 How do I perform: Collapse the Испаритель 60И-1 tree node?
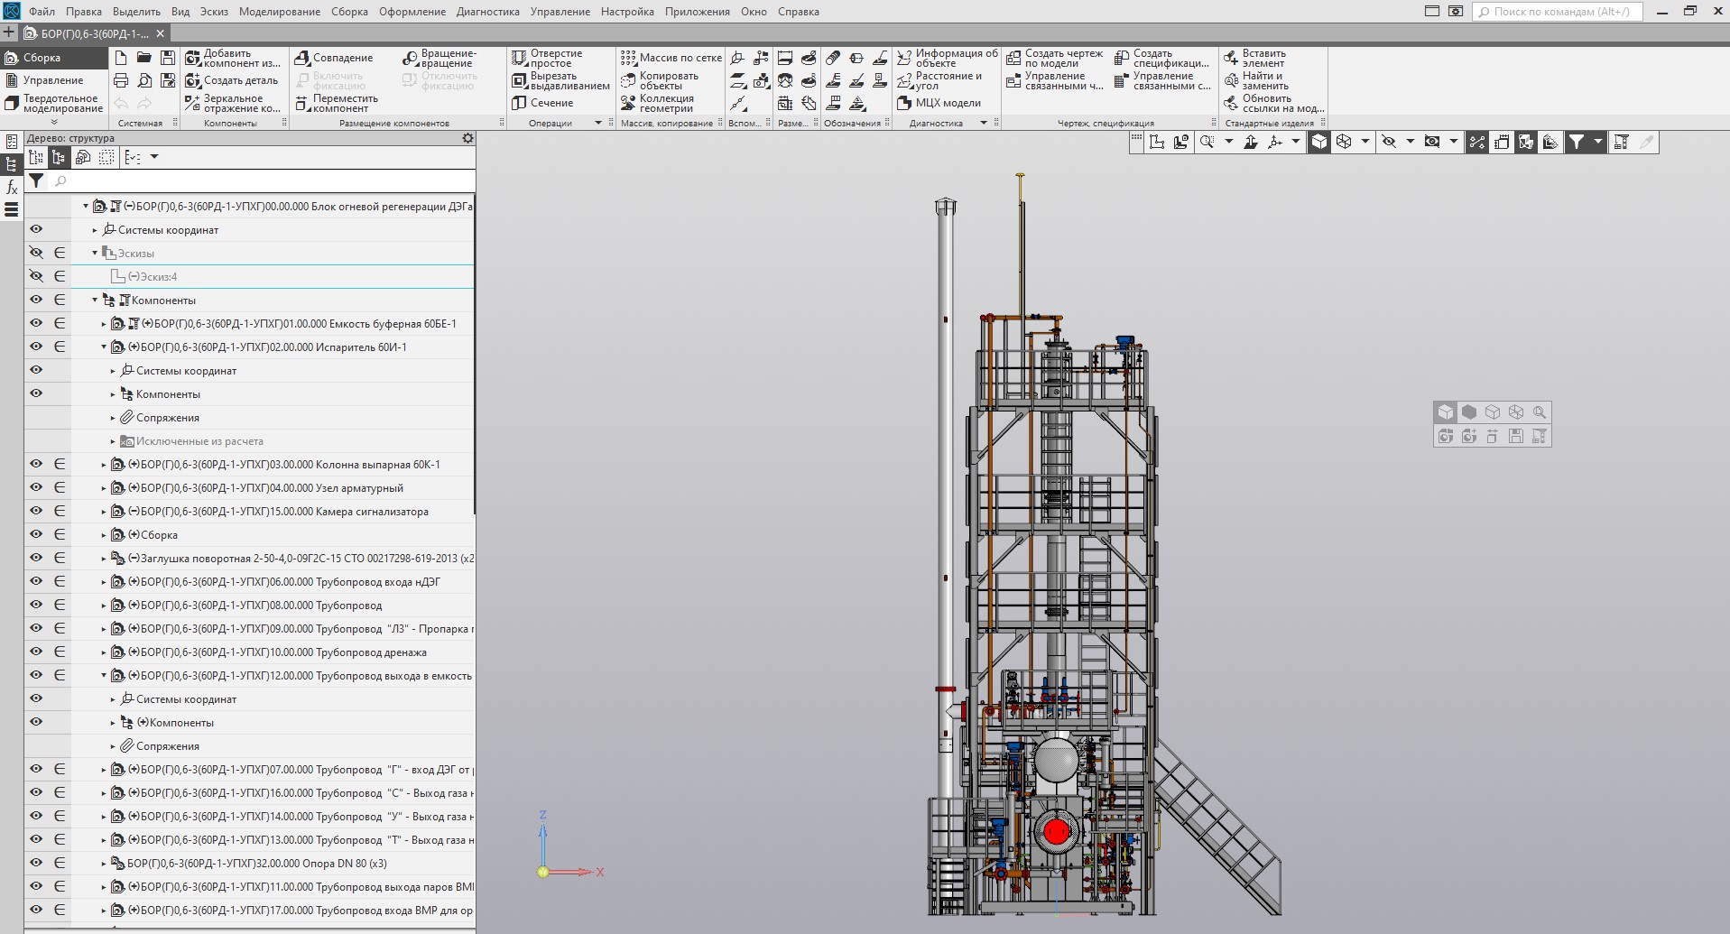pos(104,347)
